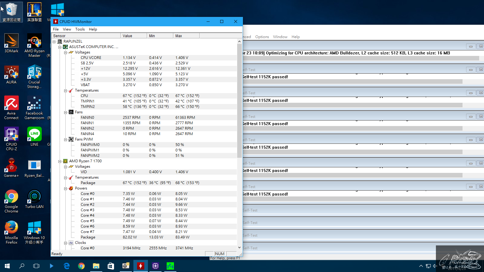The height and width of the screenshot is (272, 484).
Task: Collapse the Clocks section
Action: 66,243
